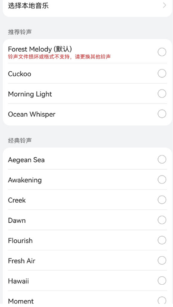This screenshot has width=173, height=307.
Task: Choose the Awakening radio button
Action: tap(162, 180)
